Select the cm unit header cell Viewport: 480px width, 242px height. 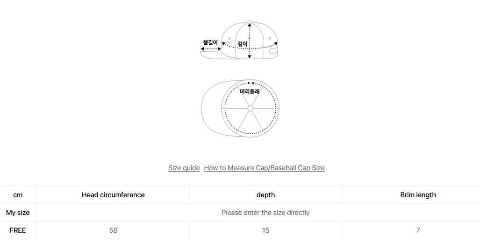coord(18,195)
